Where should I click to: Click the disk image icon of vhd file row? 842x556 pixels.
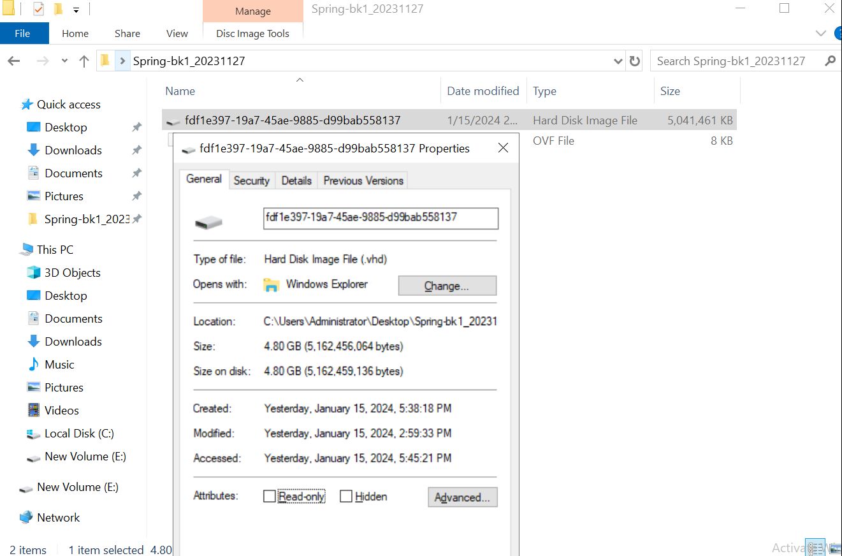[x=173, y=121]
